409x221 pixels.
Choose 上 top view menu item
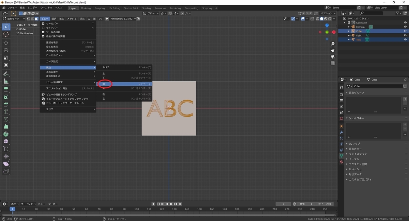pos(124,73)
